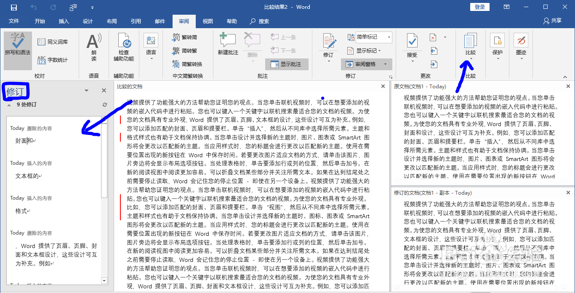Go to the next change icon
575x293 pixels.
pos(434,64)
